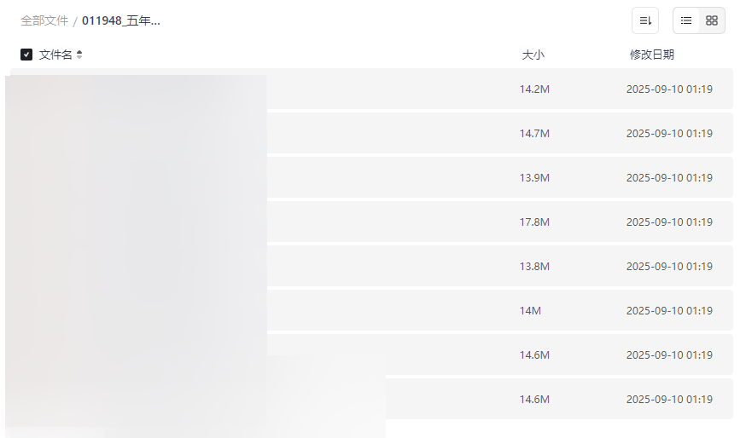Switch to list view layout
Image resolution: width=746 pixels, height=438 pixels.
pyautogui.click(x=686, y=20)
